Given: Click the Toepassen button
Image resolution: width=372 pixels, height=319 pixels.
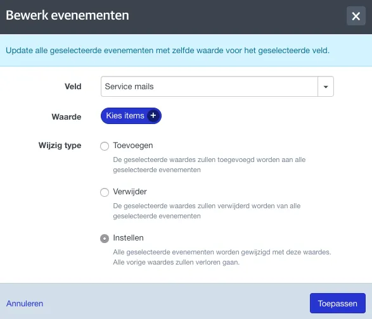Looking at the screenshot, I should click(x=338, y=303).
